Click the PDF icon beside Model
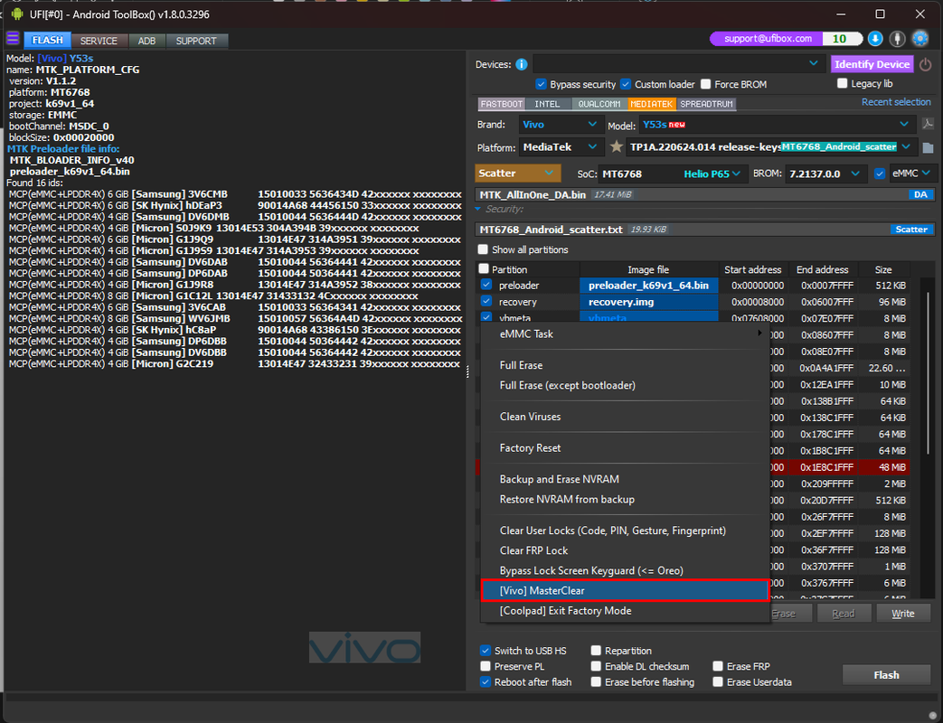The image size is (943, 723). pyautogui.click(x=928, y=125)
